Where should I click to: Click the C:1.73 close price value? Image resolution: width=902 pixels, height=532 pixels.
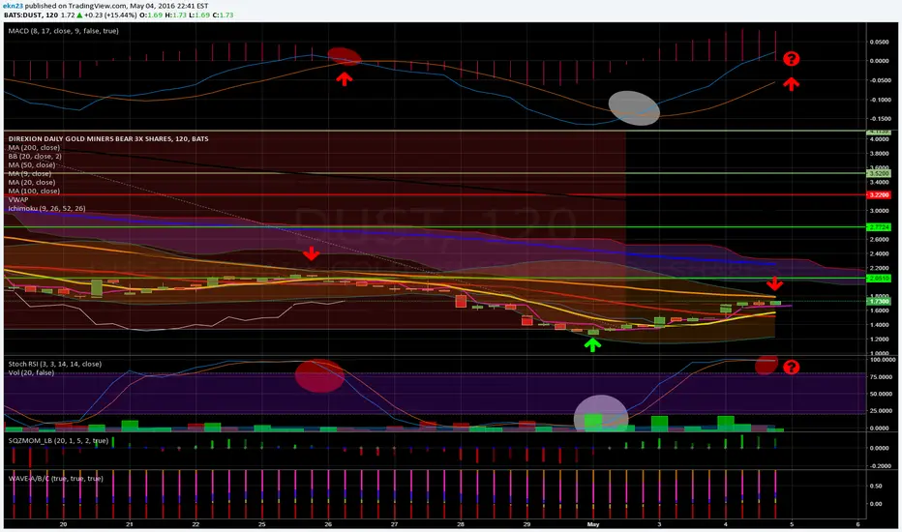(223, 15)
